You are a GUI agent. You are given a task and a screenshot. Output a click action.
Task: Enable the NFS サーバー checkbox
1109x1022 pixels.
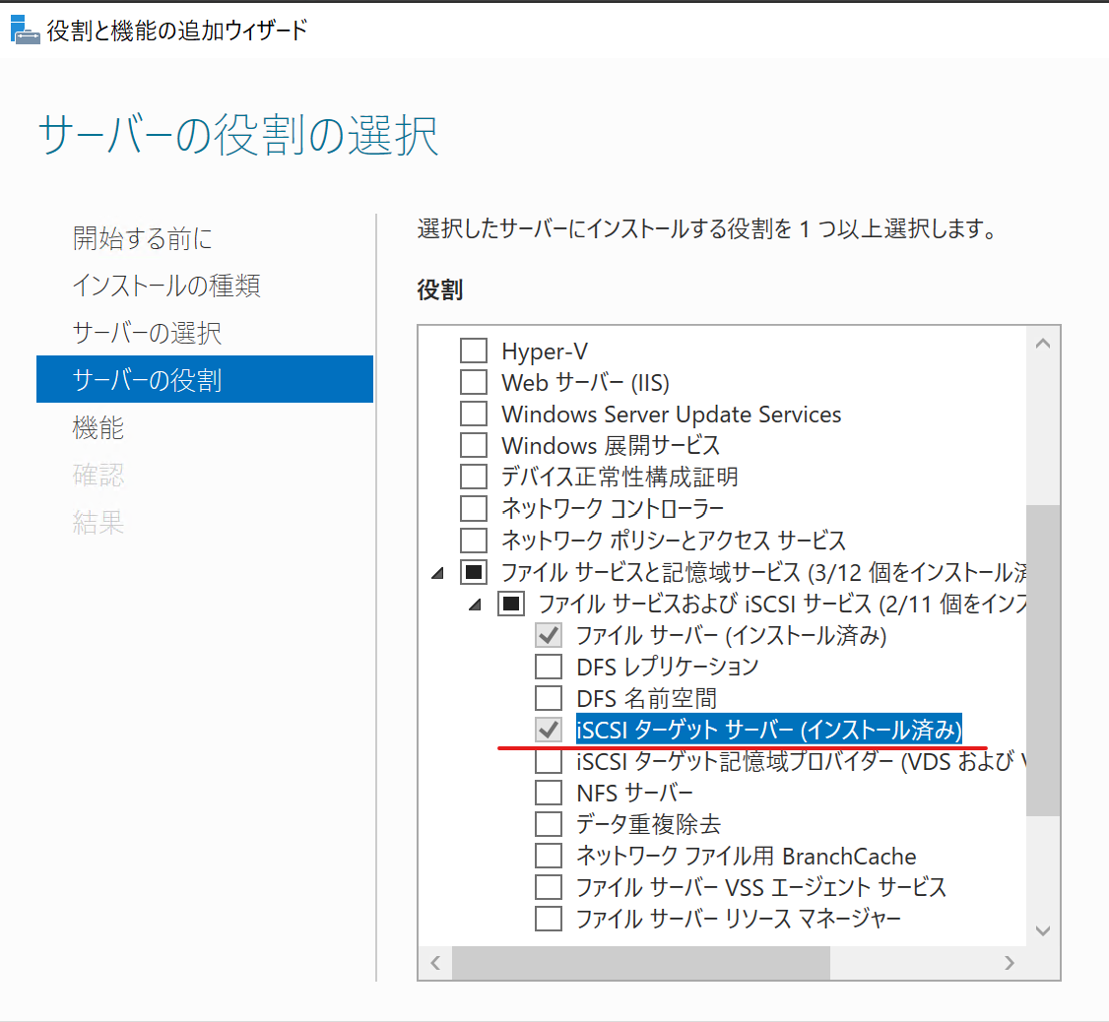click(x=549, y=793)
